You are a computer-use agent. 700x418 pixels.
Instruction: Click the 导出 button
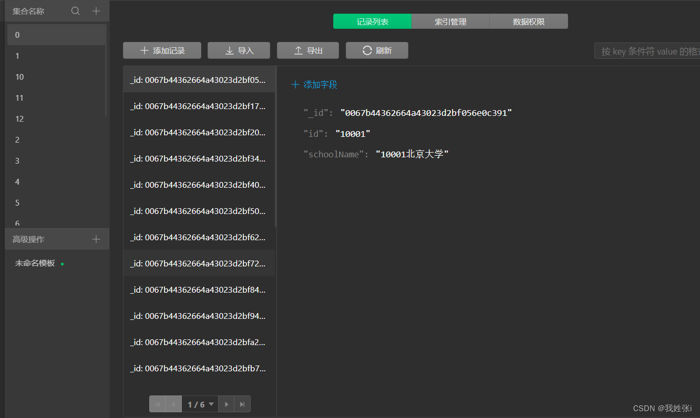[308, 50]
